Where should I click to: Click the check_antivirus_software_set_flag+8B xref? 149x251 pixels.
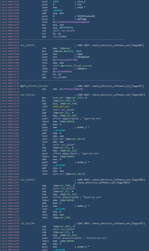click(x=118, y=45)
